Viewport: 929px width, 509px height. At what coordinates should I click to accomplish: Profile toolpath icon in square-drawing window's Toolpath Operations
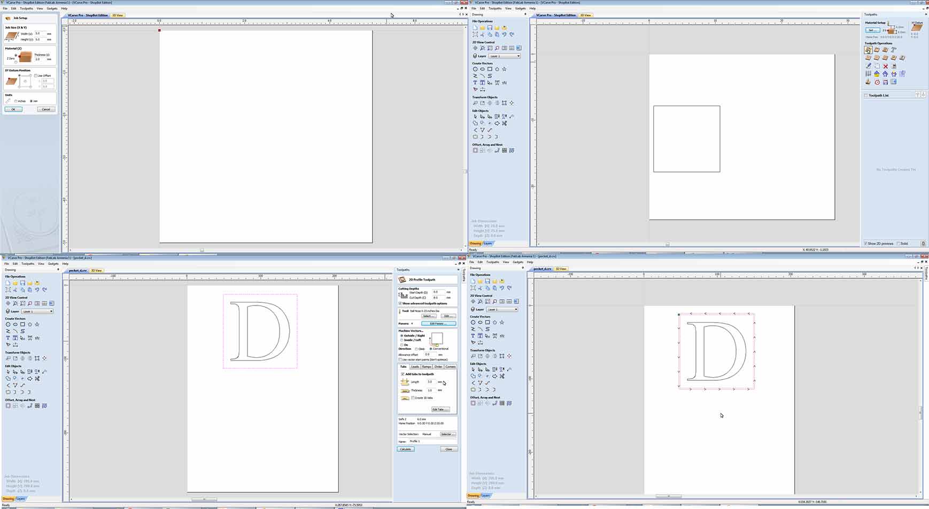868,50
